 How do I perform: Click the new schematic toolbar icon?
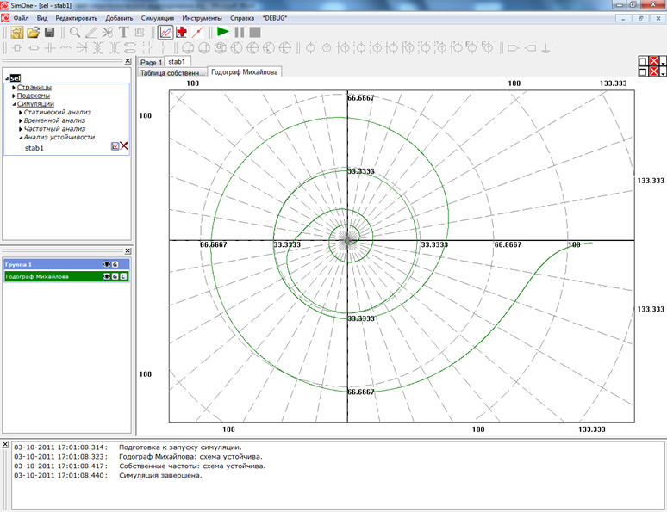17,33
